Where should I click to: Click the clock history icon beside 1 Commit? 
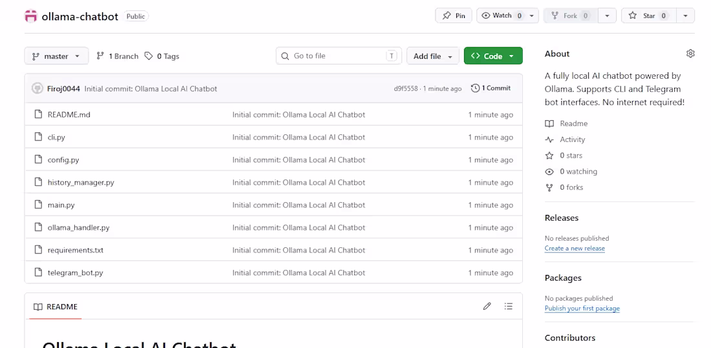click(x=475, y=88)
